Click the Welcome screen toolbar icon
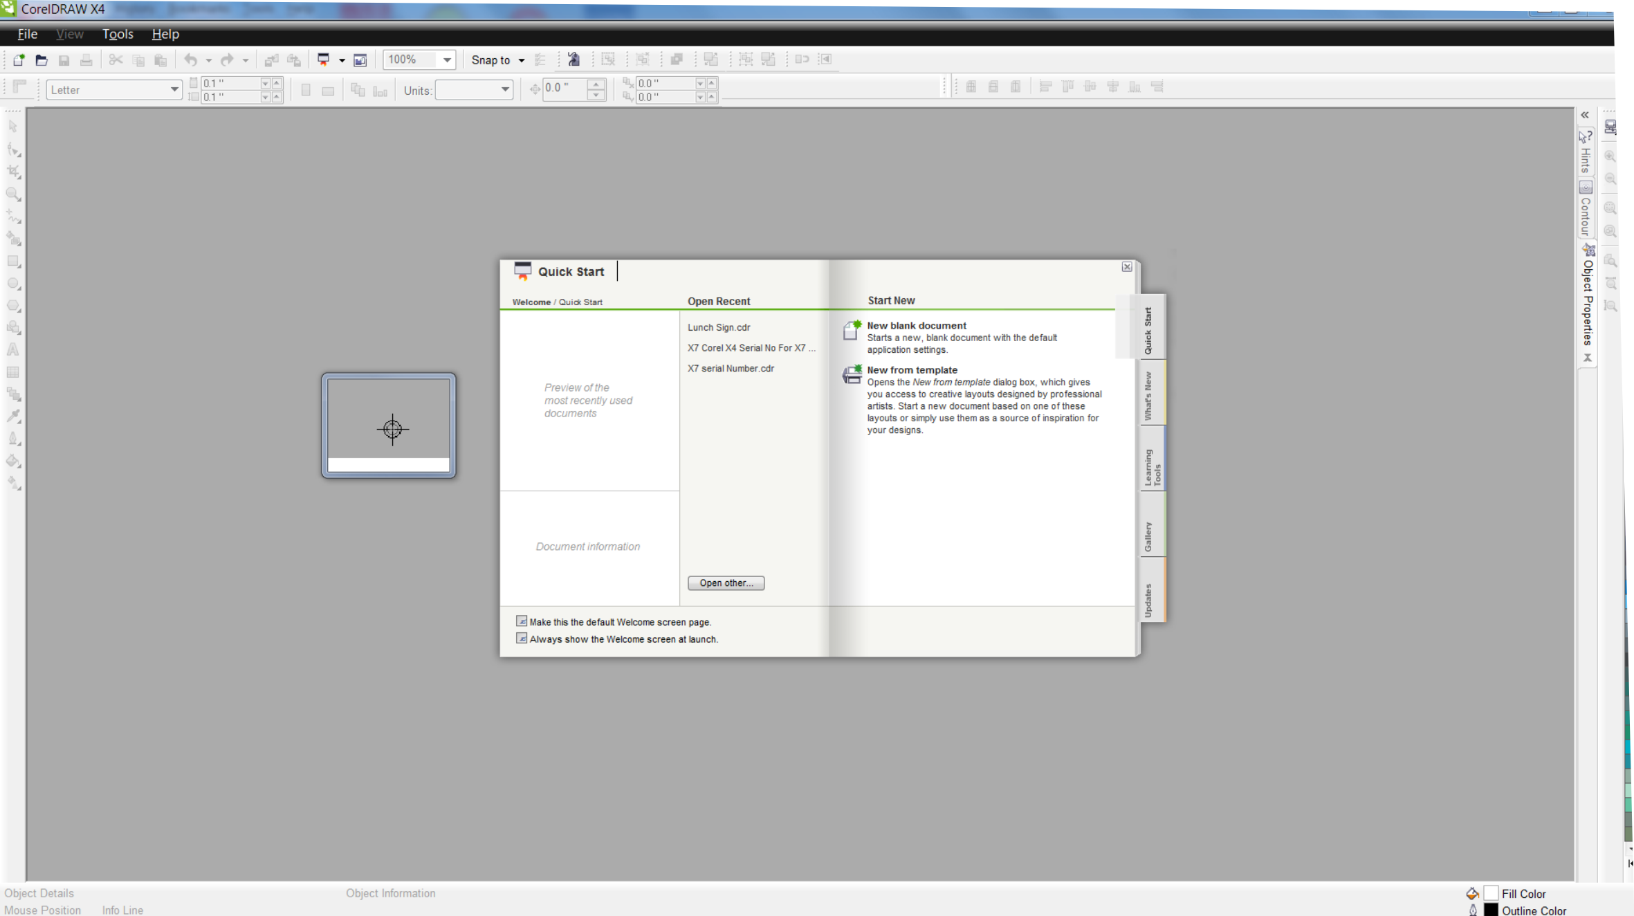The height and width of the screenshot is (916, 1634). [360, 60]
